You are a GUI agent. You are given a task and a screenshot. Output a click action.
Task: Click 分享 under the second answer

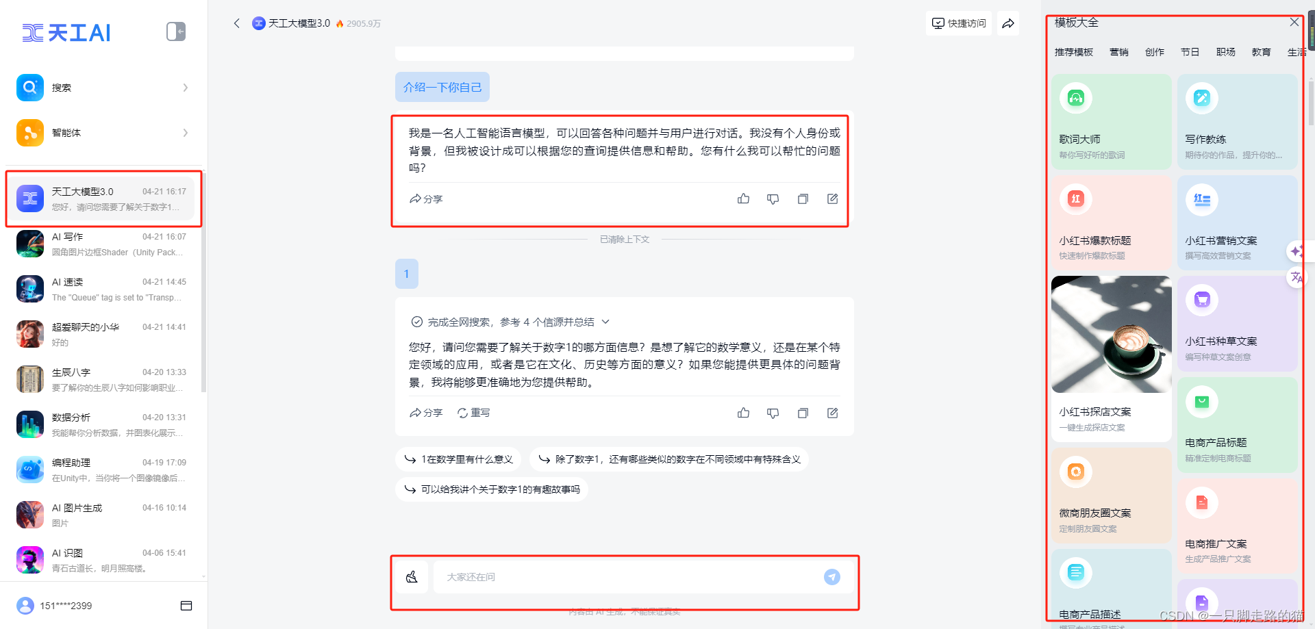(x=426, y=413)
